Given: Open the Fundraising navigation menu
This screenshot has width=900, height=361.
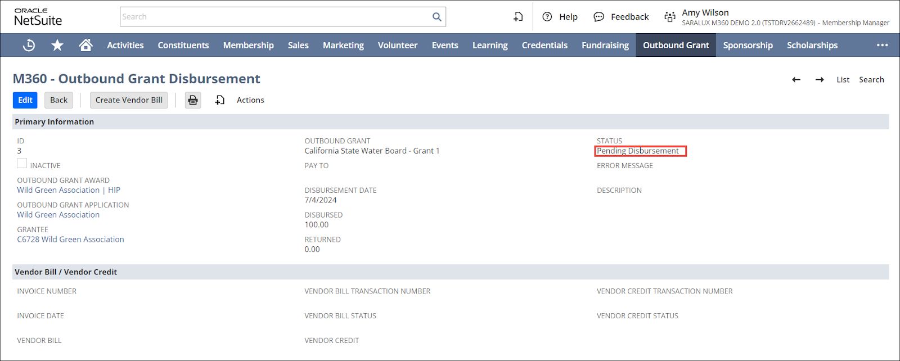Looking at the screenshot, I should (x=605, y=46).
